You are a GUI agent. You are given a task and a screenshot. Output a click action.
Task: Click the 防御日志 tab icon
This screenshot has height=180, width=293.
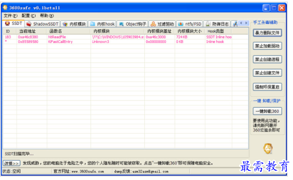208,24
